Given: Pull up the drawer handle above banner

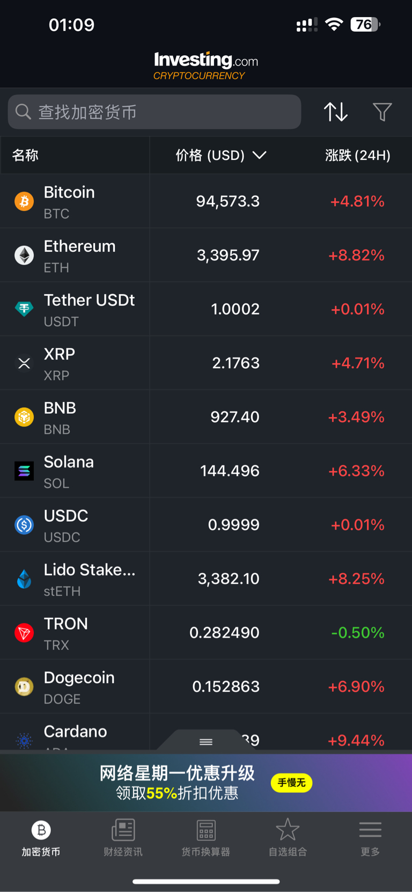Looking at the screenshot, I should point(206,742).
